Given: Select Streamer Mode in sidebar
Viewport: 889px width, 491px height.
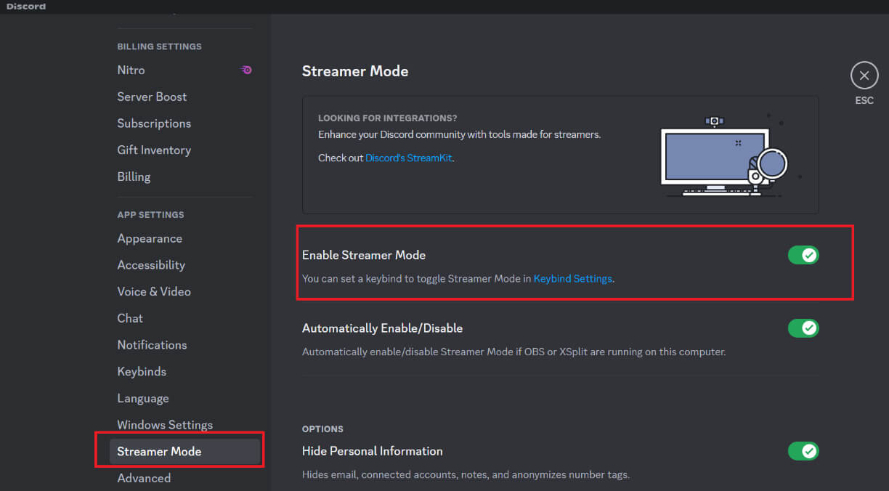Looking at the screenshot, I should [x=184, y=451].
